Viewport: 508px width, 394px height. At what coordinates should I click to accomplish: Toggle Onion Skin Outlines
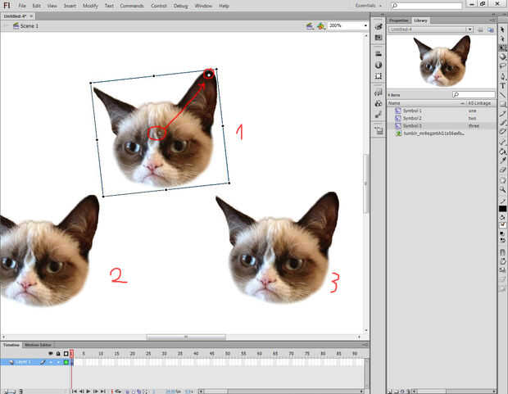134,391
